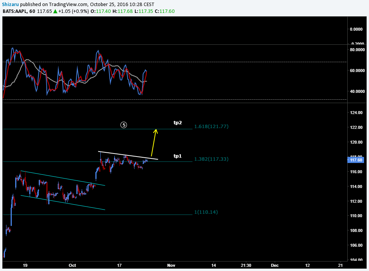Select the +1.05 (+0.9%) change text
The width and height of the screenshot is (369, 271).
point(74,11)
